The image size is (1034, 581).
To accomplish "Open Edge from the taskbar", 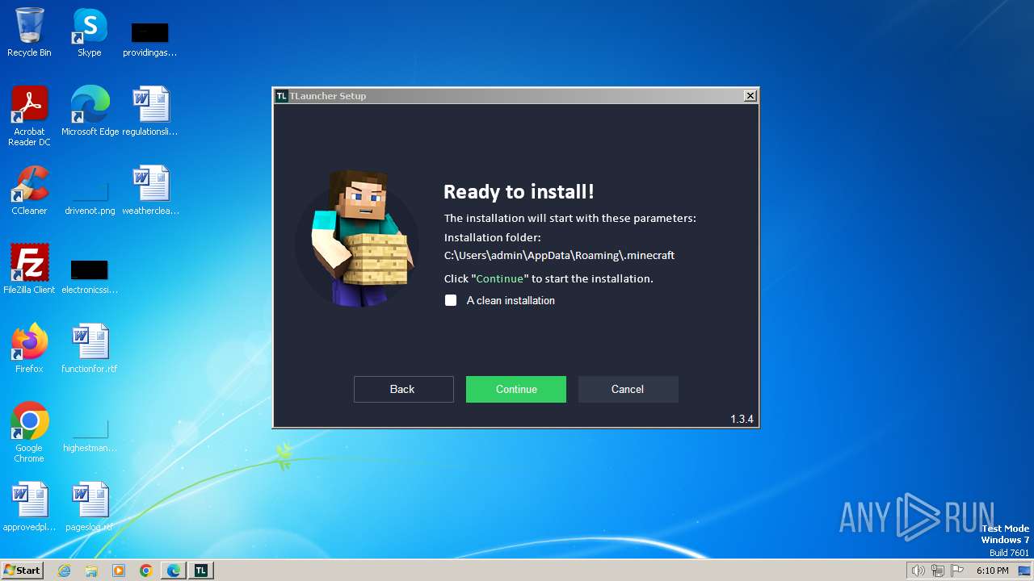I will click(x=174, y=571).
